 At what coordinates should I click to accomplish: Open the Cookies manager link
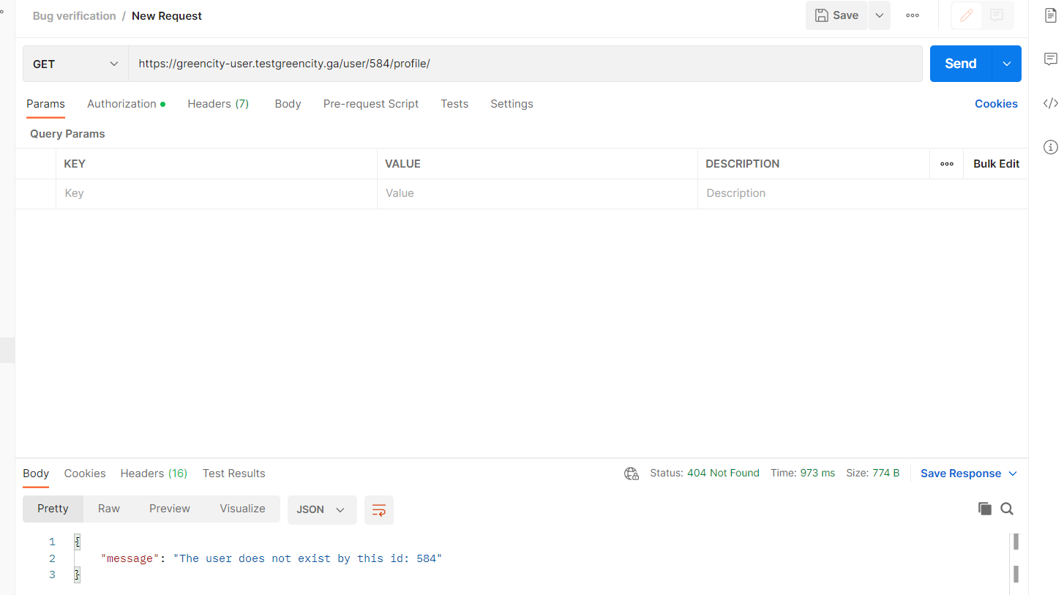996,103
